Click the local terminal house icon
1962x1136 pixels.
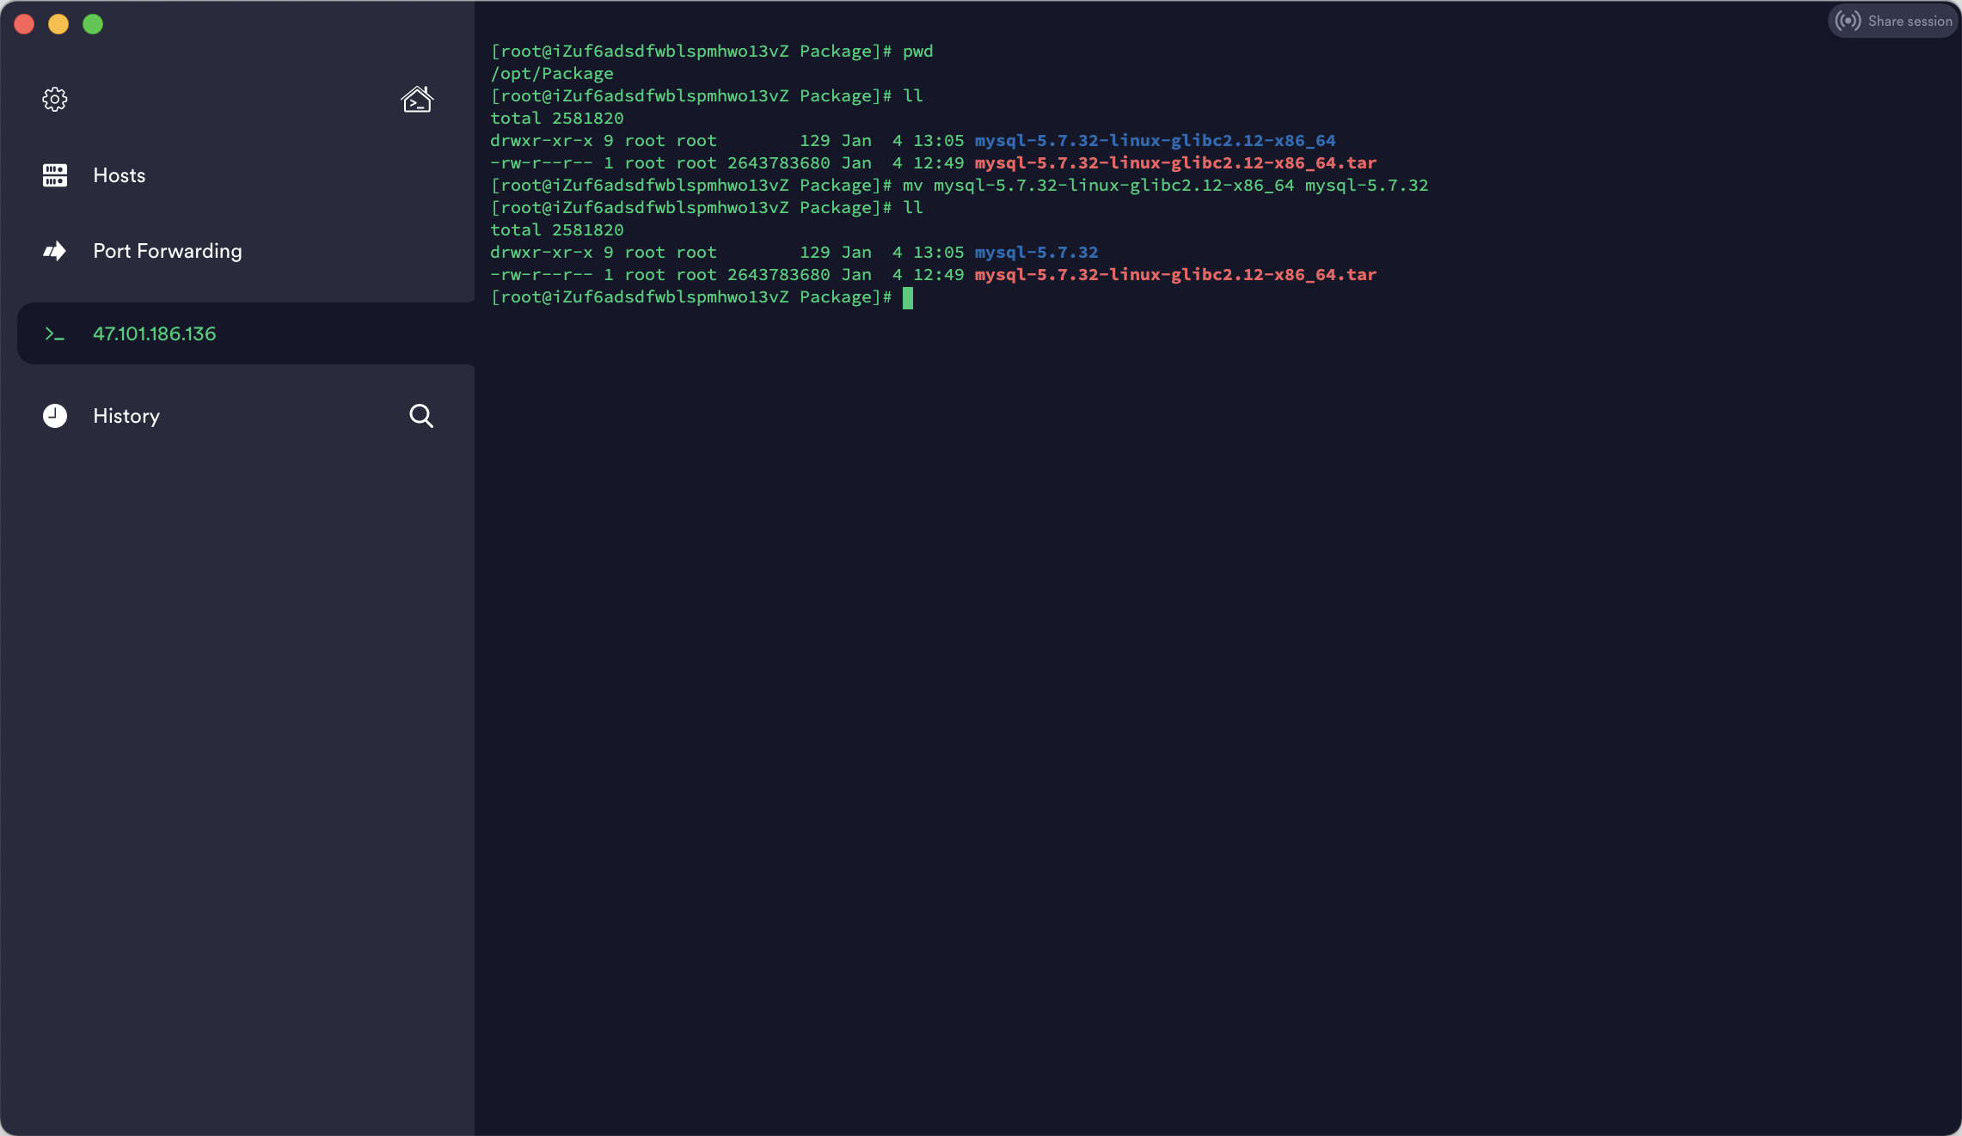tap(417, 99)
